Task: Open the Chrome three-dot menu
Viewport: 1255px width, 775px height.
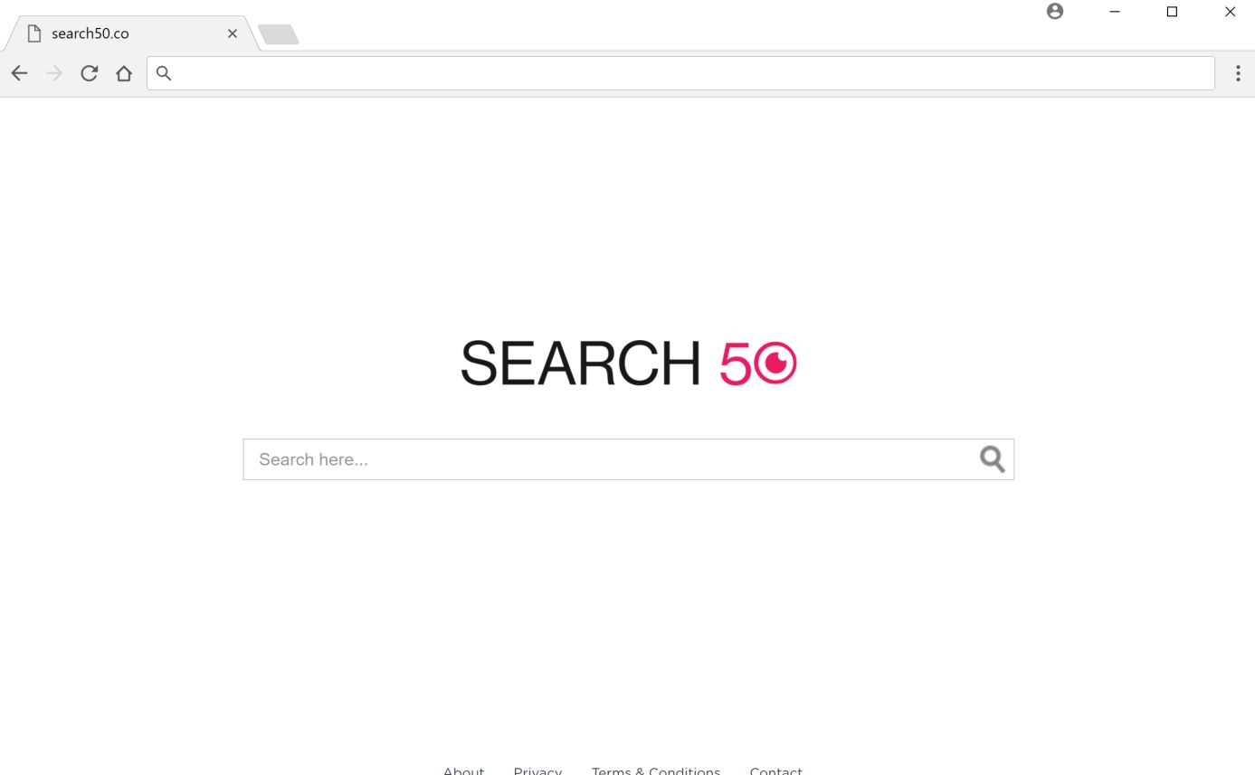Action: point(1238,73)
